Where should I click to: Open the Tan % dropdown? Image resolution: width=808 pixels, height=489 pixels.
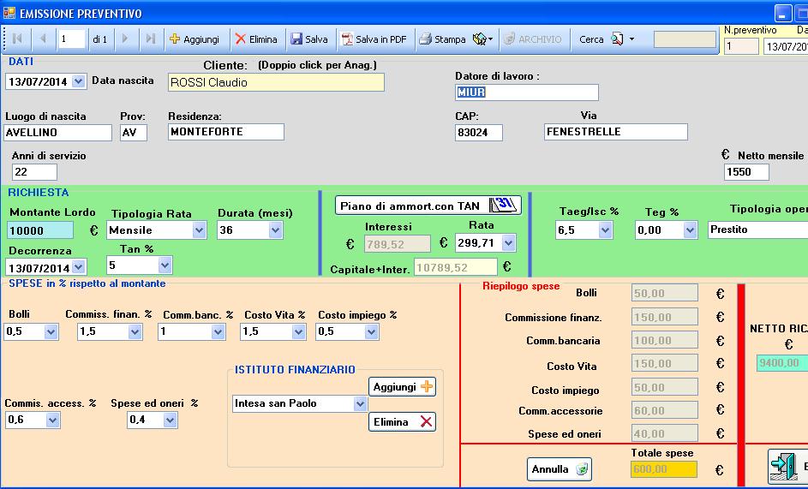pos(165,265)
